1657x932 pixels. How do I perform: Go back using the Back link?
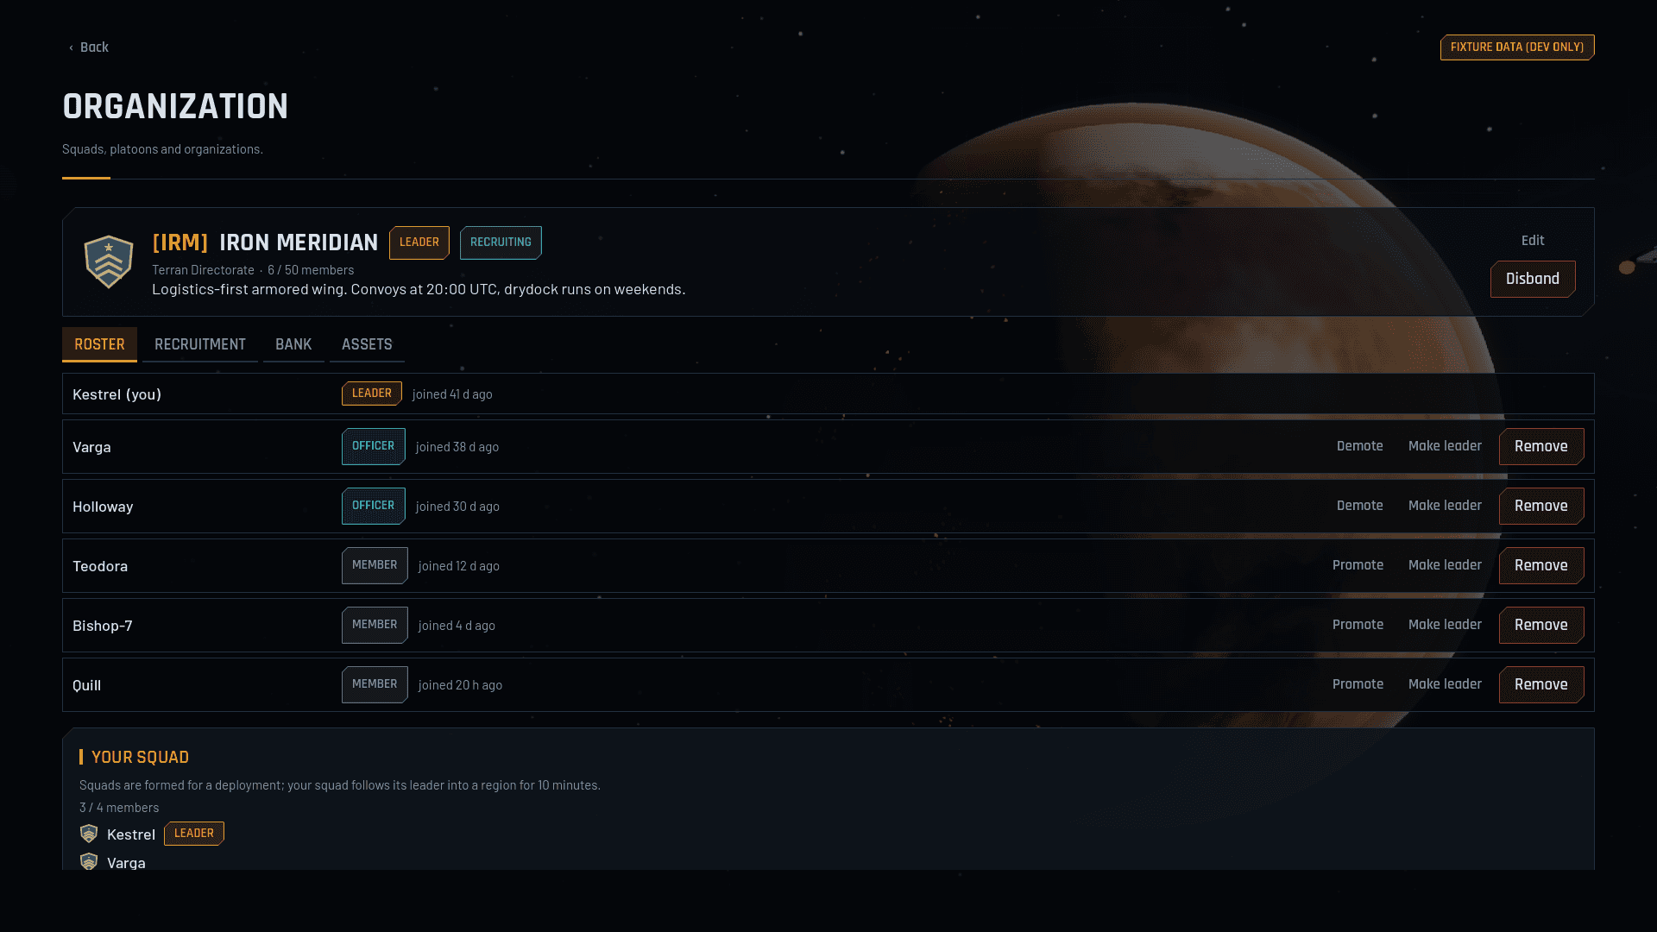[x=89, y=47]
